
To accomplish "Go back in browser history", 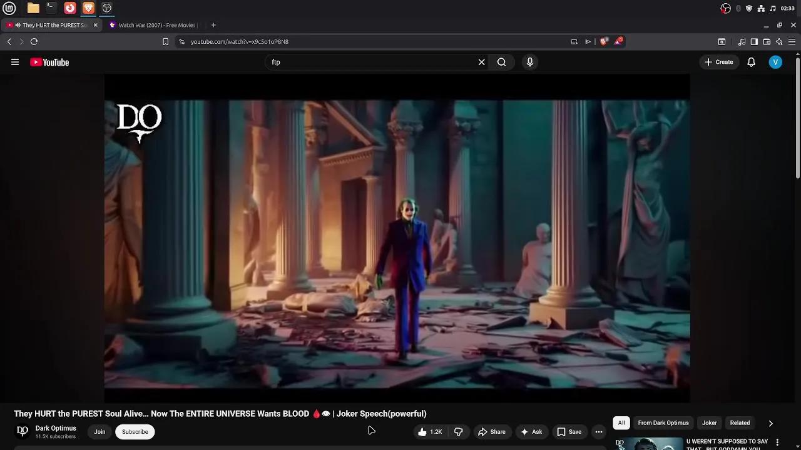I will (9, 42).
